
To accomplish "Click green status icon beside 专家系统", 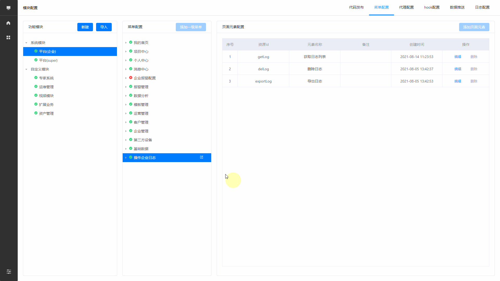I will coord(36,78).
